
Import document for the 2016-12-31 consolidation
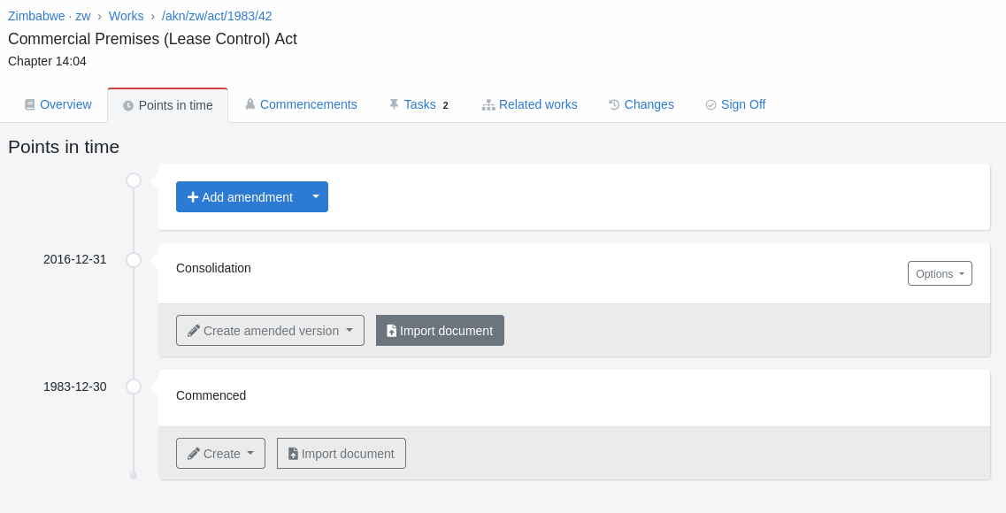tap(440, 331)
